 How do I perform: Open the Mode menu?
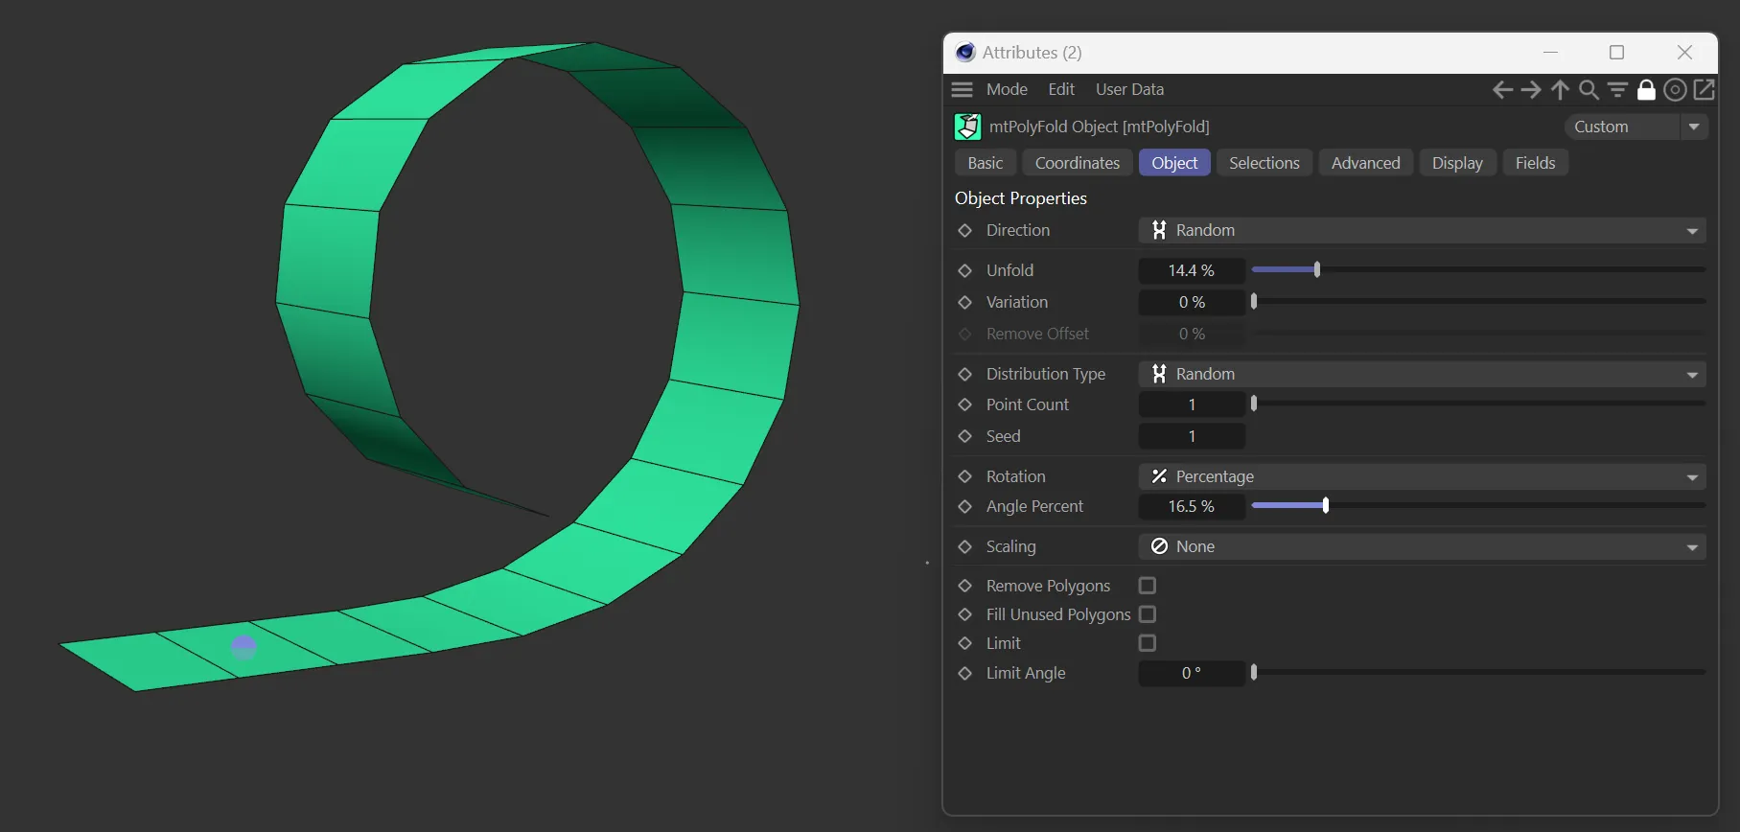click(1007, 90)
